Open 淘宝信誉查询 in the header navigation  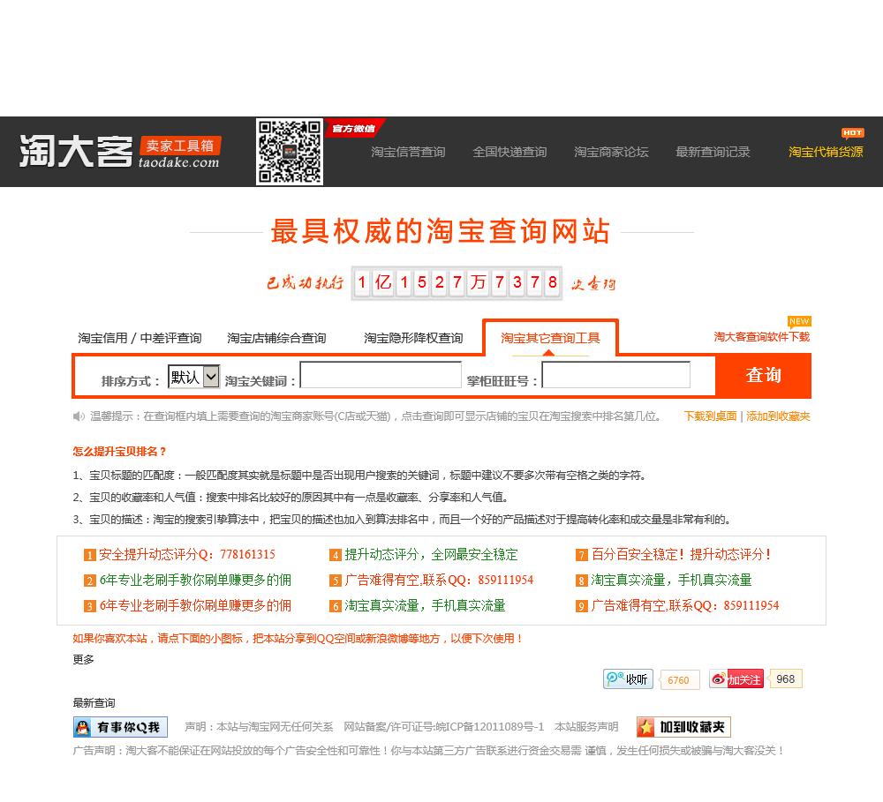point(408,152)
